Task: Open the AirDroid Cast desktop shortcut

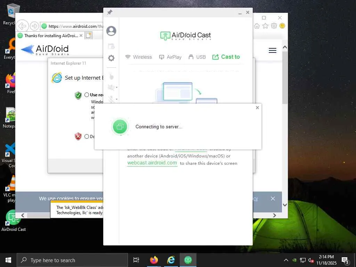Action: (x=14, y=221)
